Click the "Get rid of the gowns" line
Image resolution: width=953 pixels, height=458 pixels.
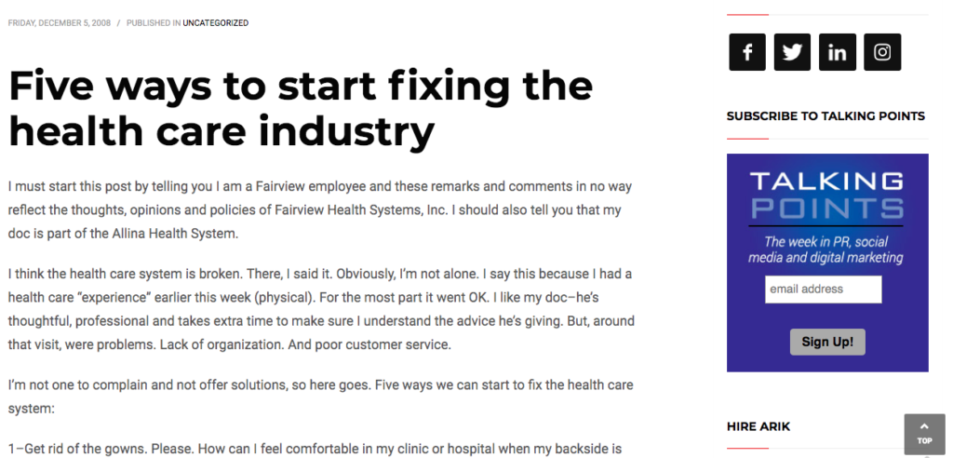tap(315, 449)
